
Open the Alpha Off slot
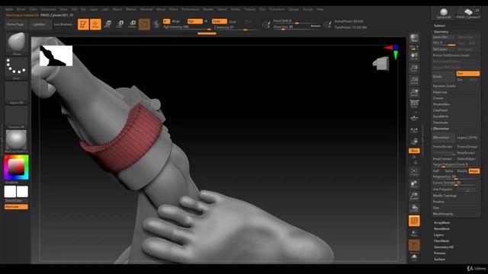click(17, 93)
